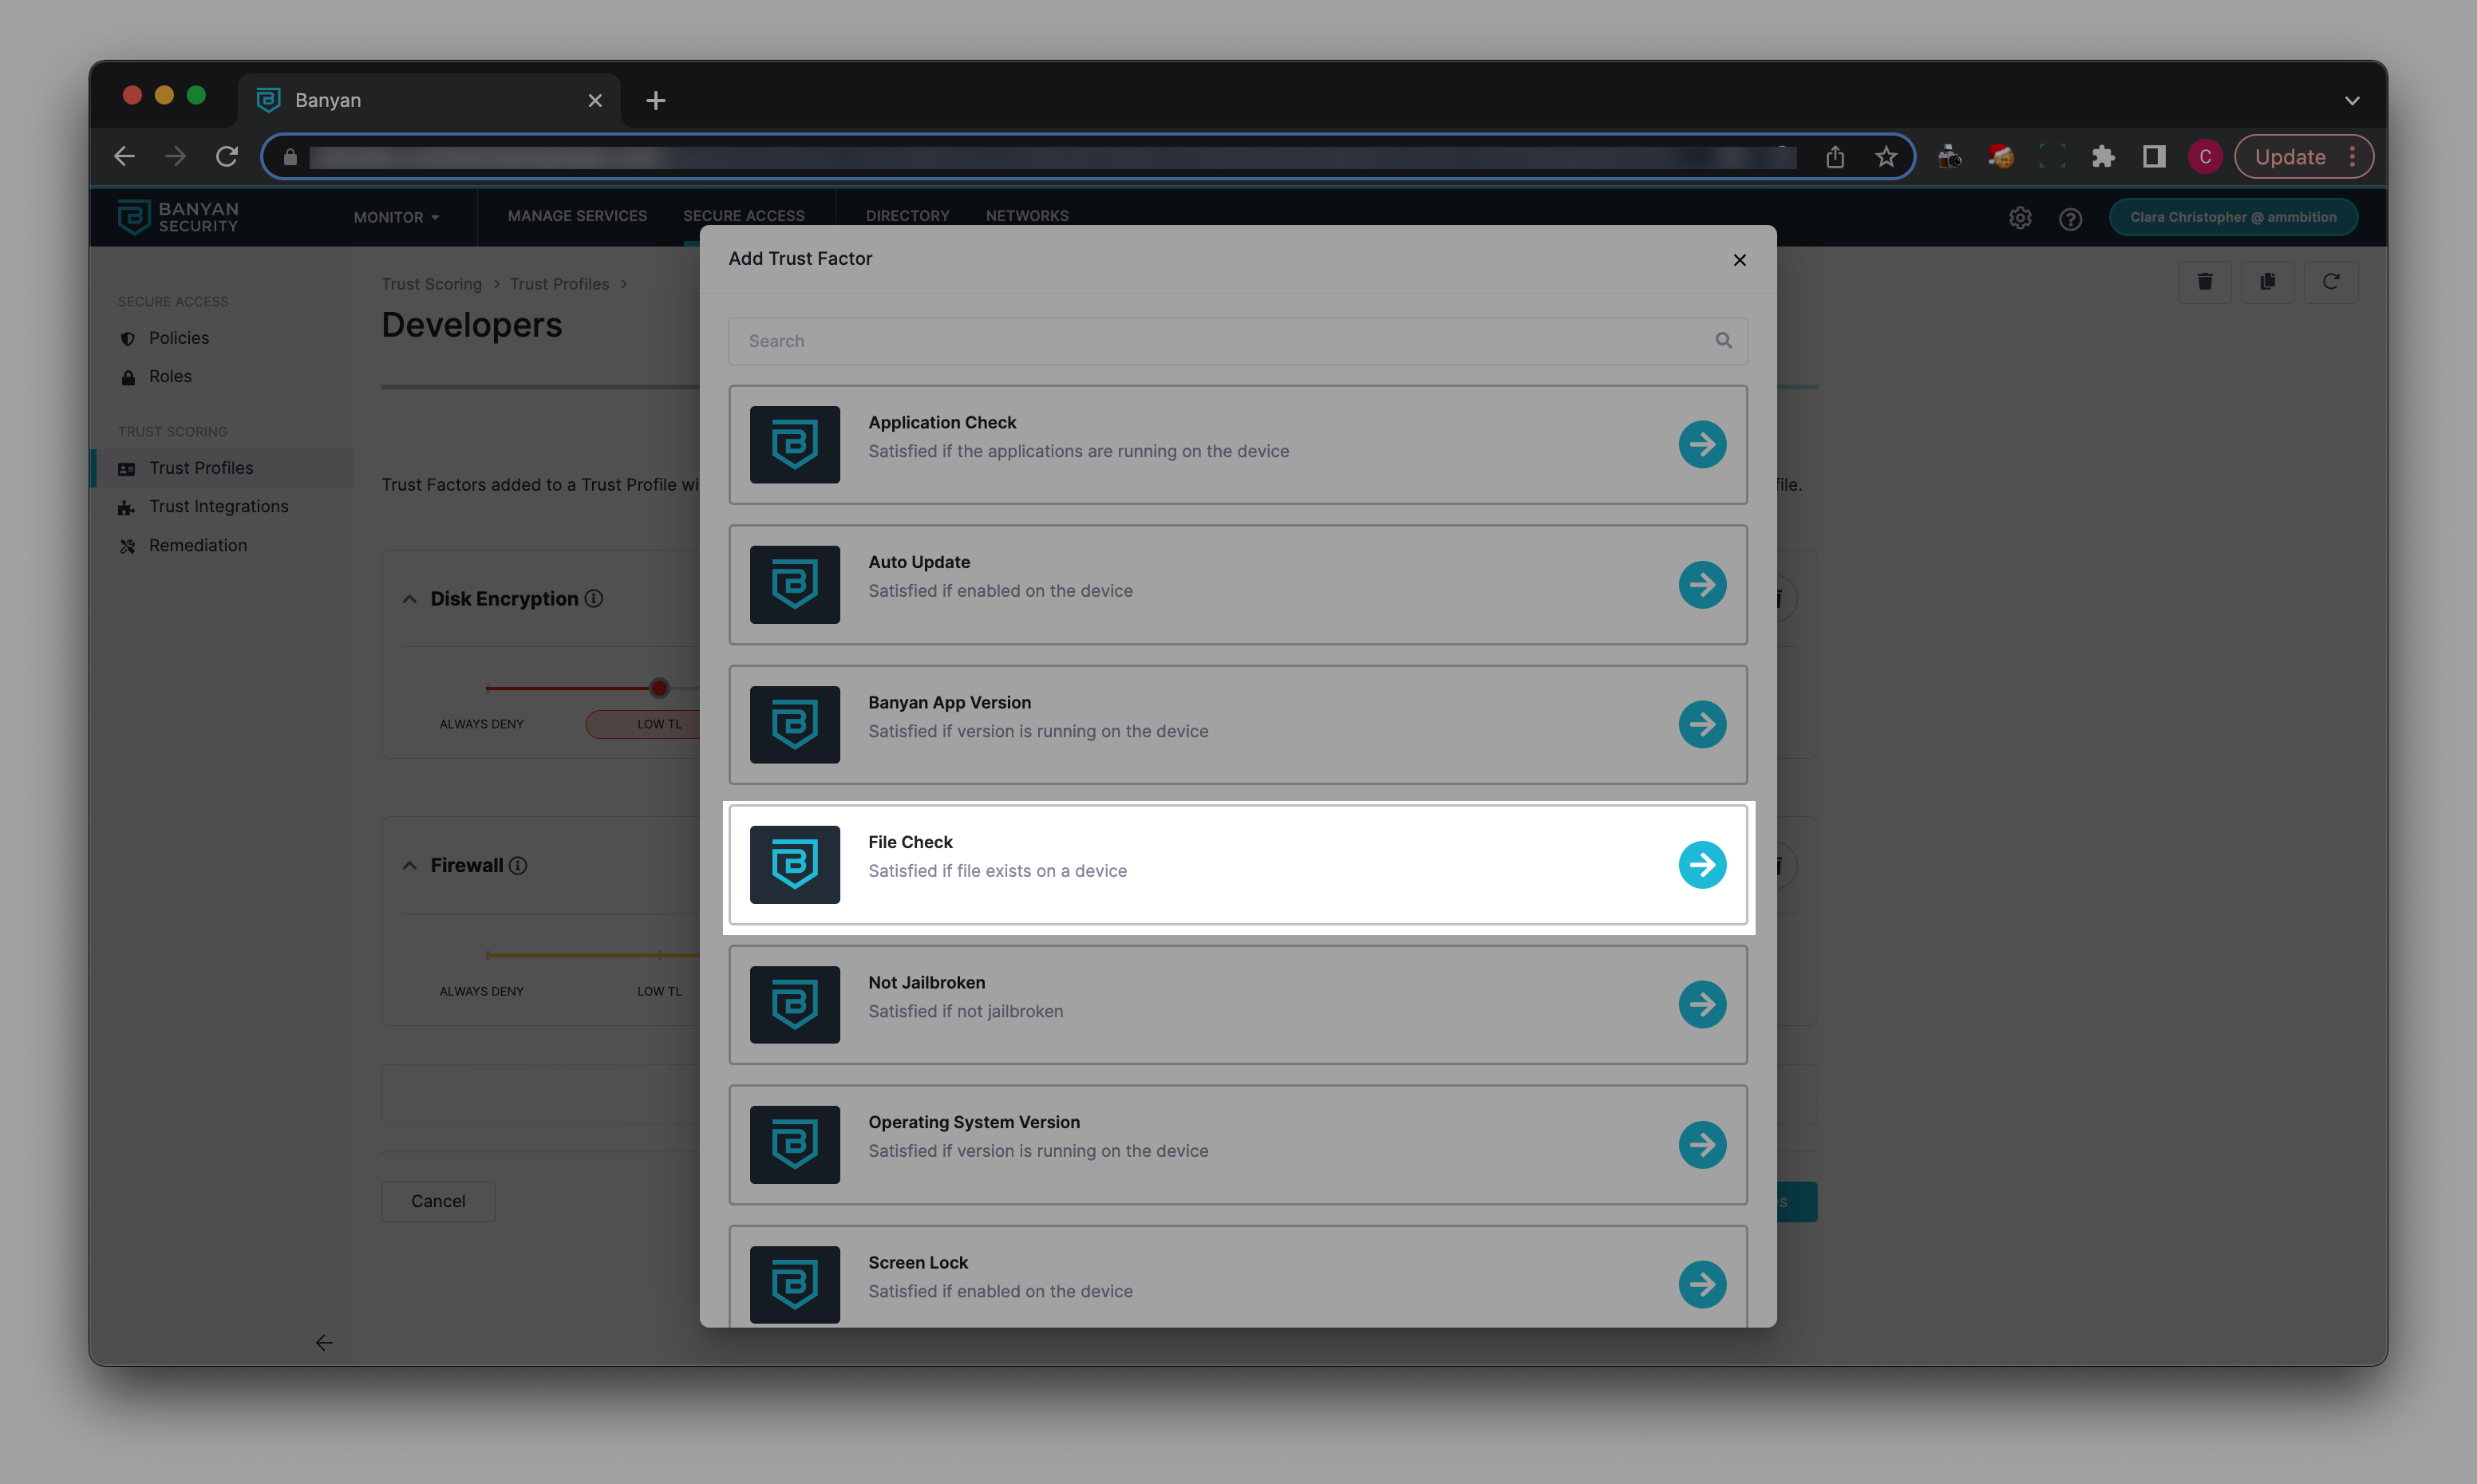Click the File Check arrow button
2477x1484 pixels.
(x=1702, y=864)
